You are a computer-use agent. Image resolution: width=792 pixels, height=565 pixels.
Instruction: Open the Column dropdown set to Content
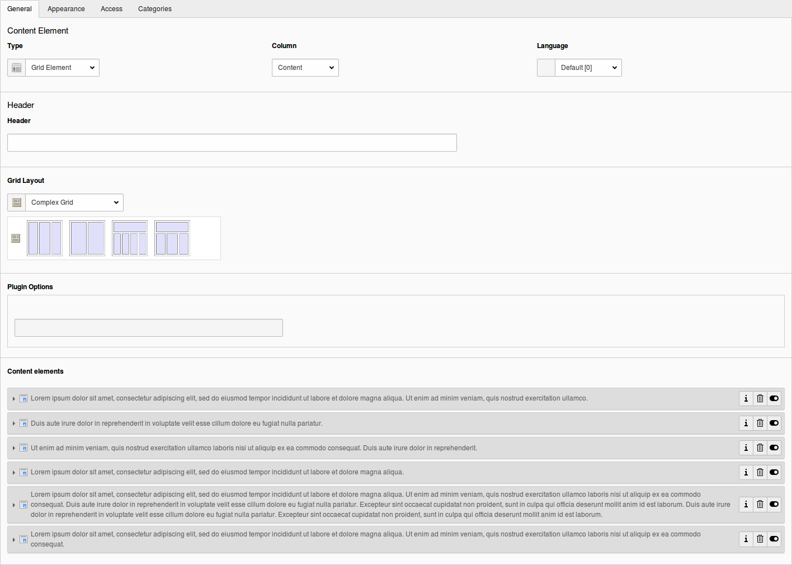coord(305,68)
